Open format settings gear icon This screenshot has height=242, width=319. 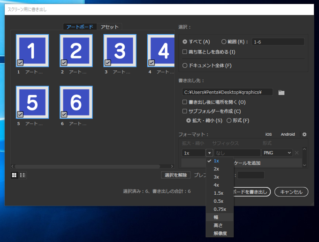(x=304, y=134)
